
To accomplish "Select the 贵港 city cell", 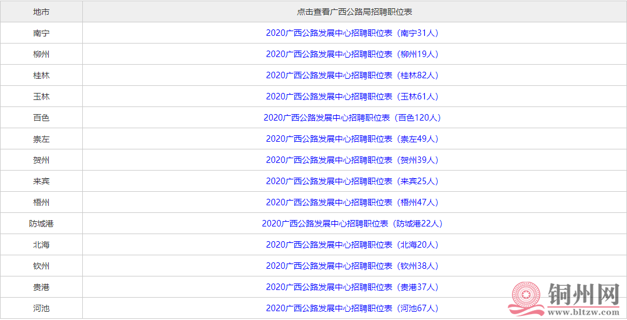I will pos(41,287).
